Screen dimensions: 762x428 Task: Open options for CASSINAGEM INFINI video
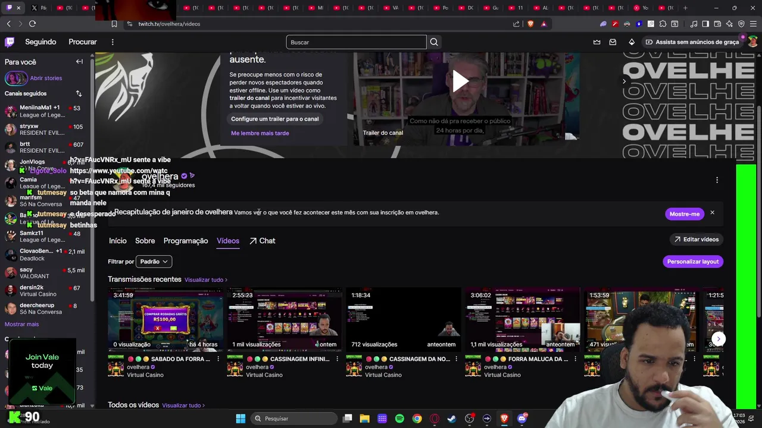[337, 359]
